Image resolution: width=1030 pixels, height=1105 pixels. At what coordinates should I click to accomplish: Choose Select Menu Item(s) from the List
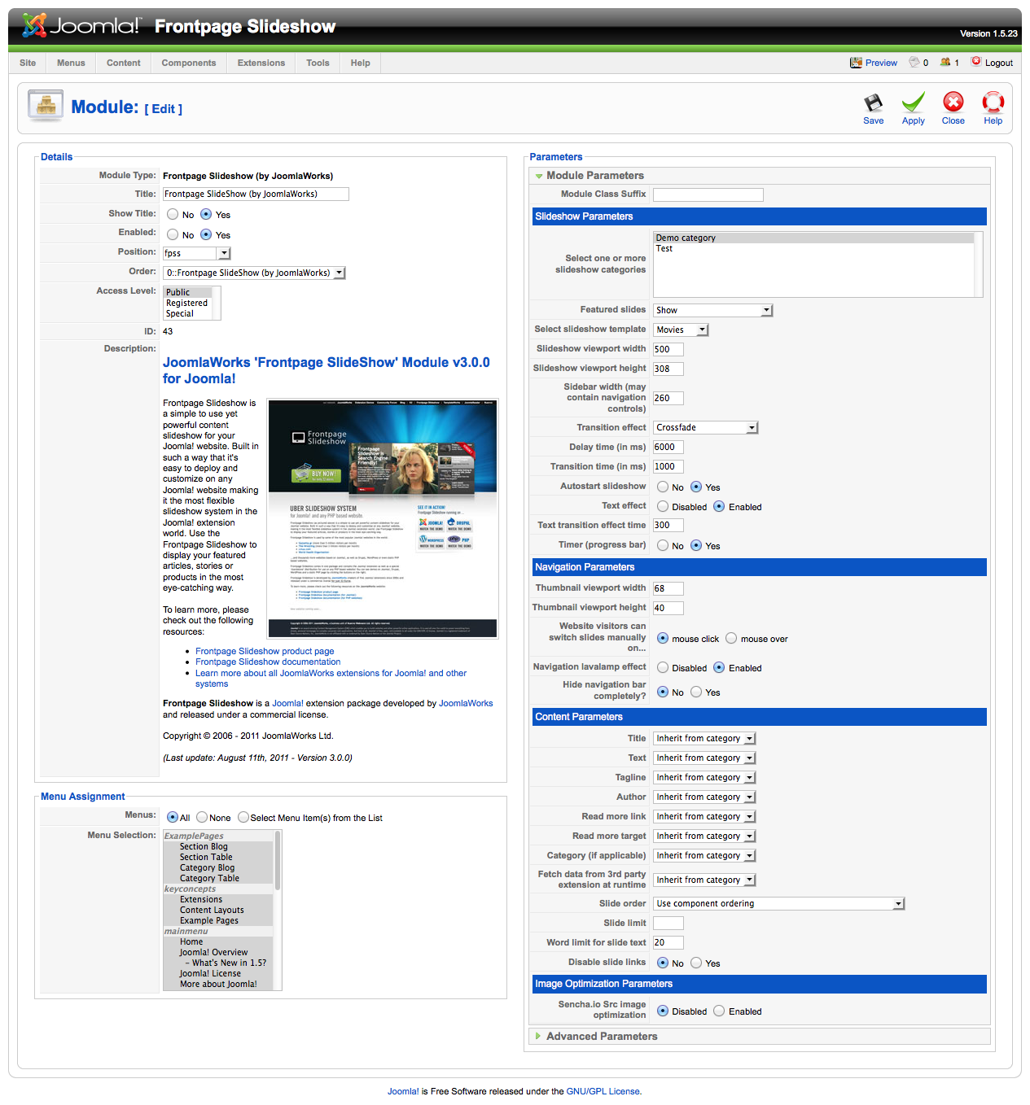tap(243, 818)
